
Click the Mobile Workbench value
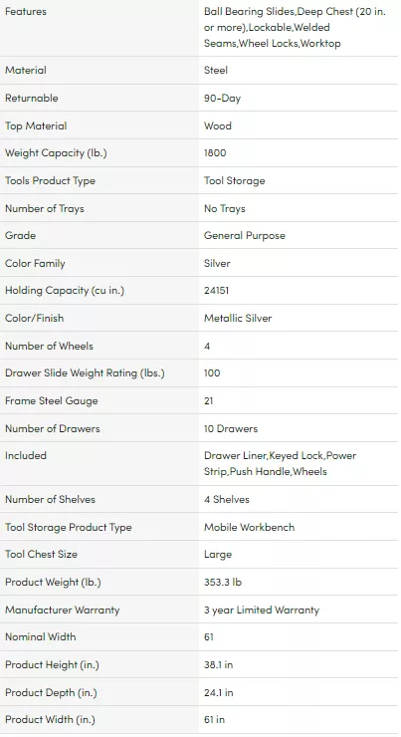coord(249,528)
